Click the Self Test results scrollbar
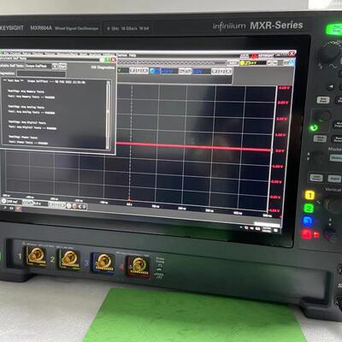The width and height of the screenshot is (342, 342). pyautogui.click(x=108, y=115)
